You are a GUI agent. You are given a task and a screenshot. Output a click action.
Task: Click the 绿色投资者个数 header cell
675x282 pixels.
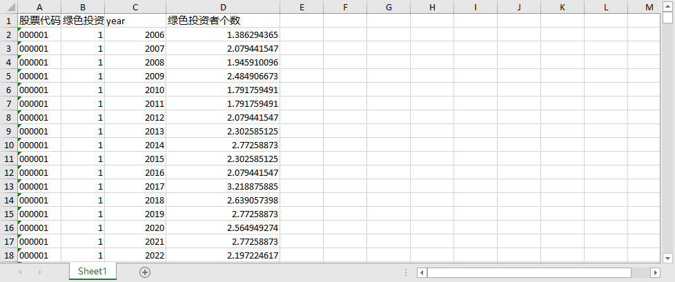point(223,21)
